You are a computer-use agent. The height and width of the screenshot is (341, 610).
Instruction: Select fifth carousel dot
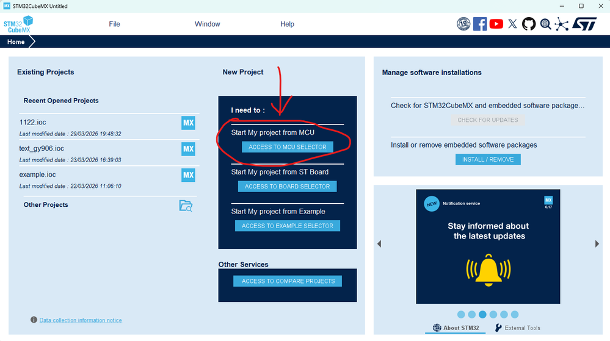504,314
